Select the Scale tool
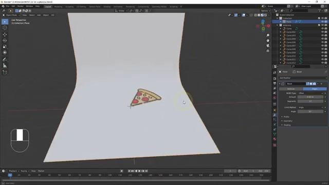The height and width of the screenshot is (185, 329). [x=5, y=47]
